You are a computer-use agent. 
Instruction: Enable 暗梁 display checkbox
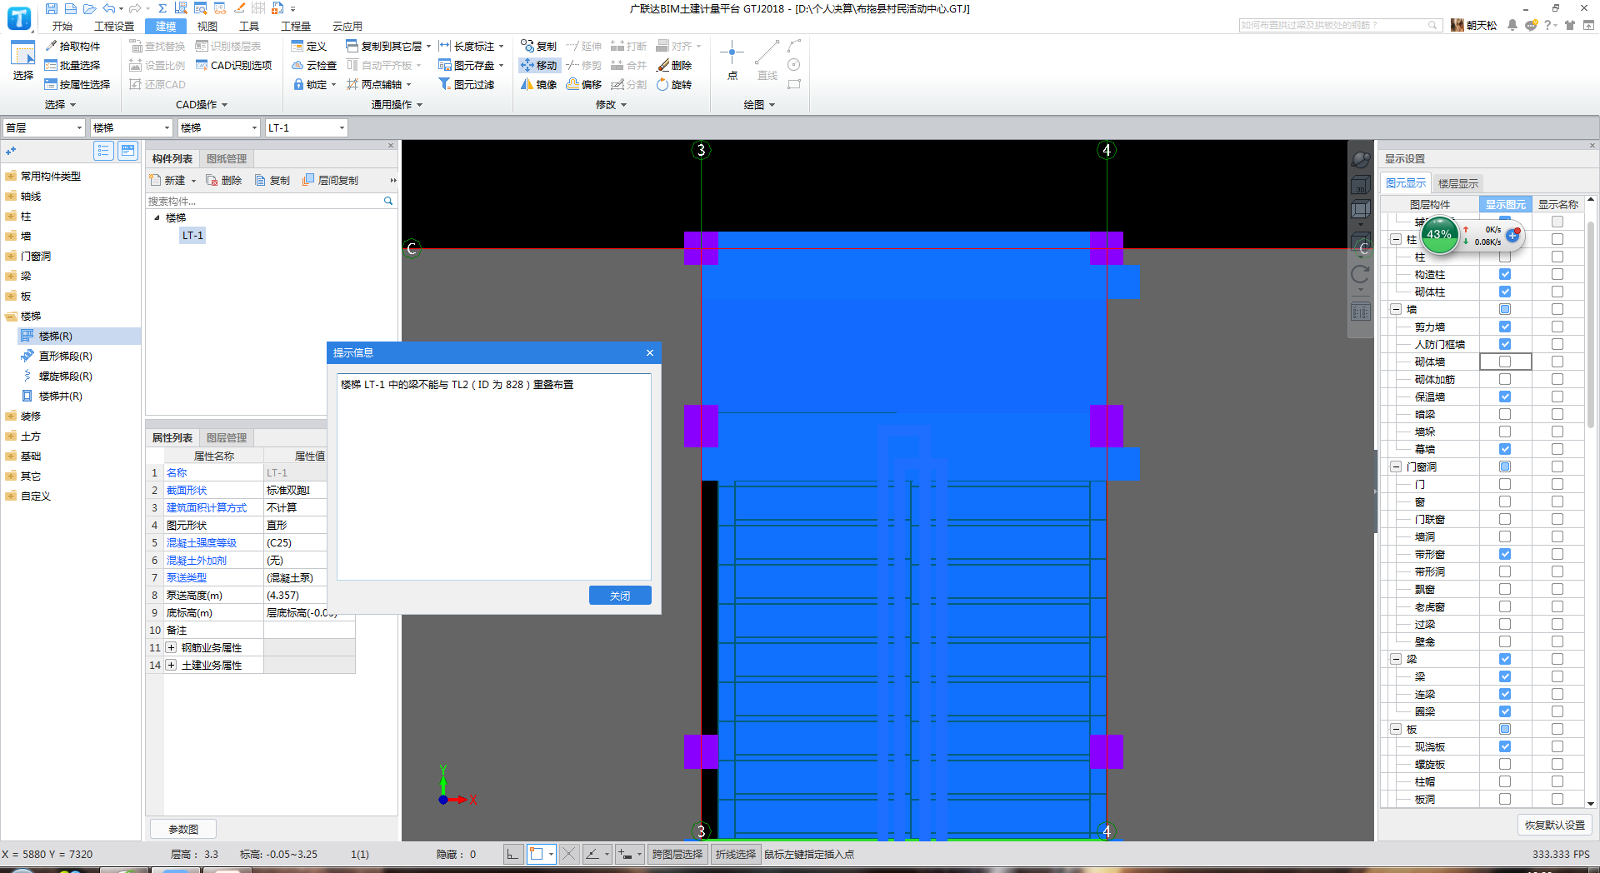pos(1505,414)
